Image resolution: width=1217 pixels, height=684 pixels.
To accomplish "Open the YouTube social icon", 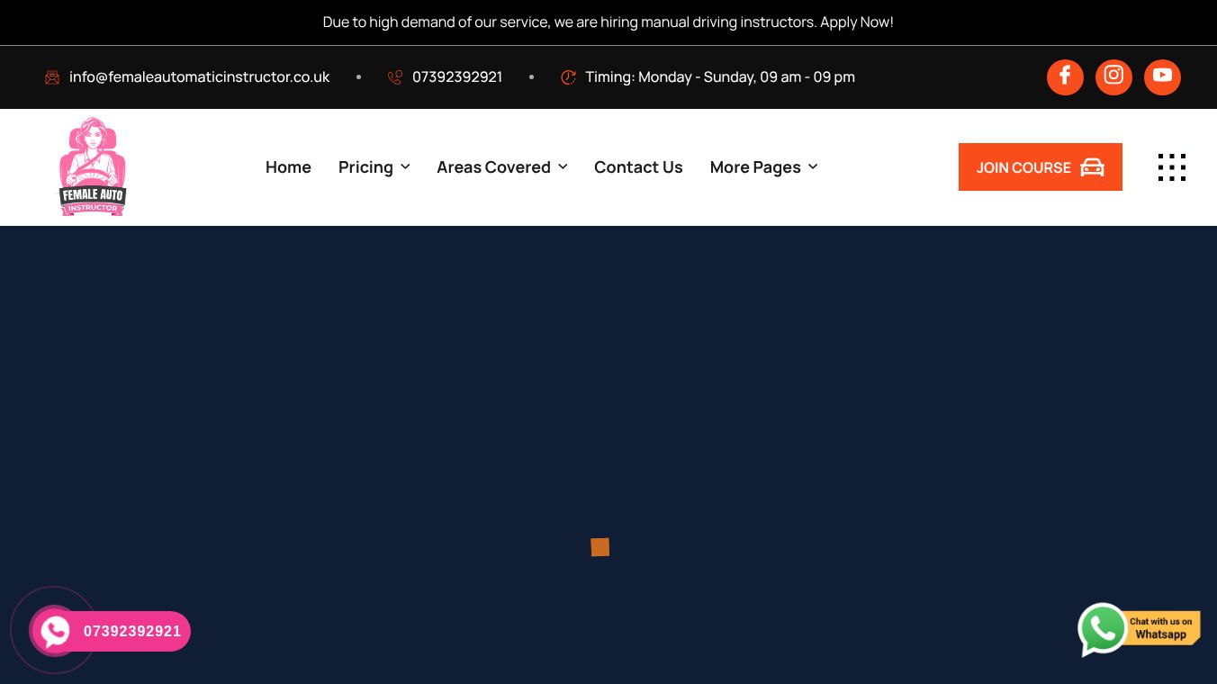I will pyautogui.click(x=1162, y=77).
